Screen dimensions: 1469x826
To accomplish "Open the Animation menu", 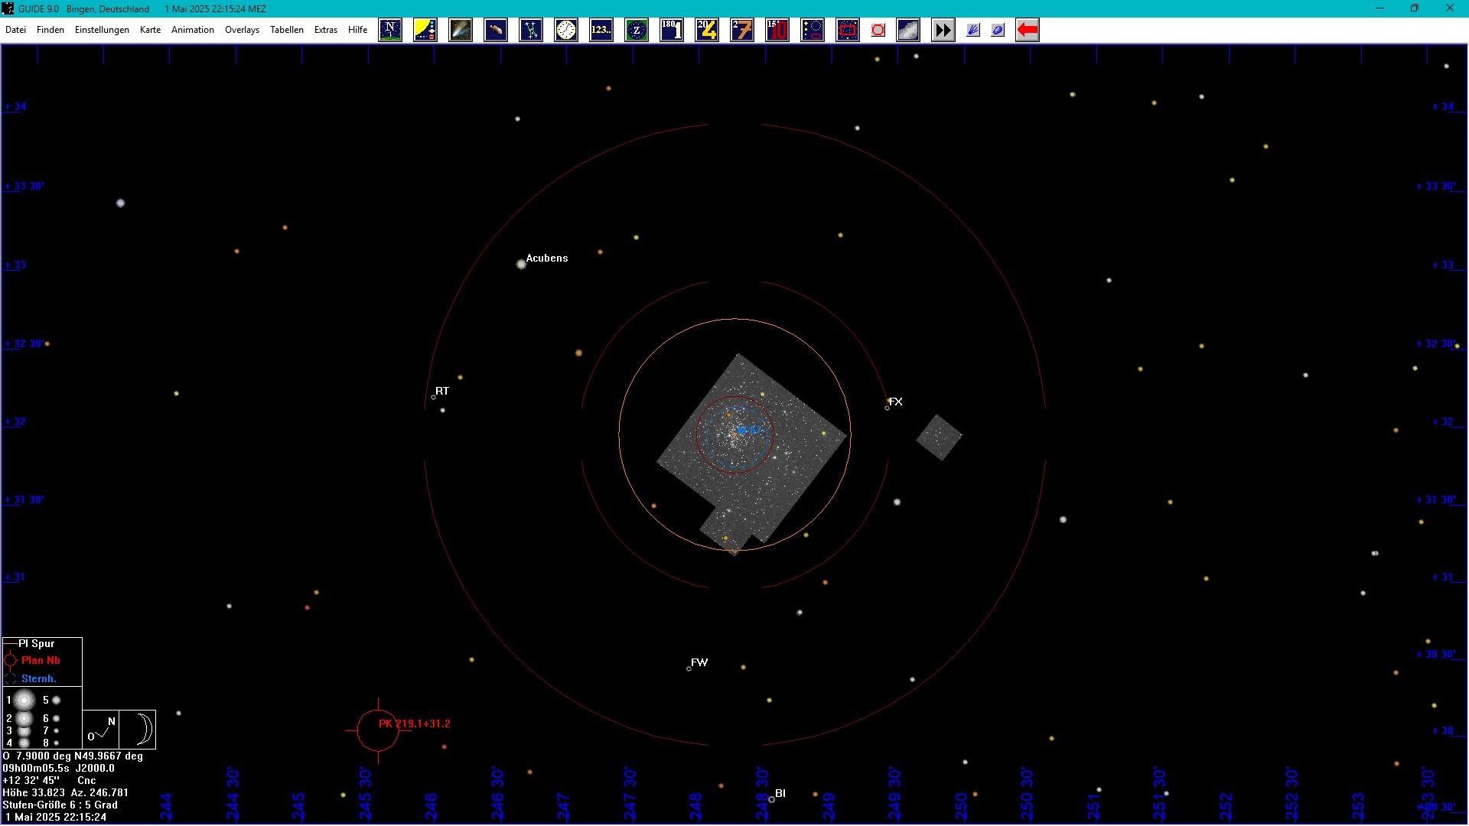I will (x=192, y=30).
